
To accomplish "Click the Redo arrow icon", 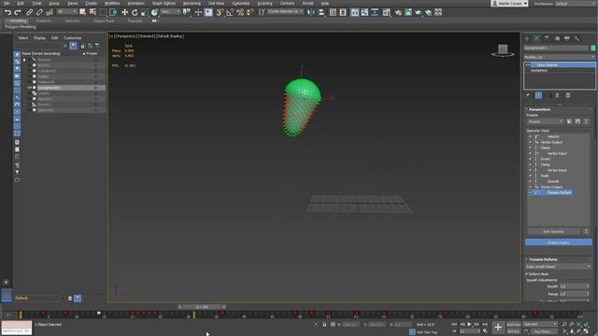I will 18,12.
